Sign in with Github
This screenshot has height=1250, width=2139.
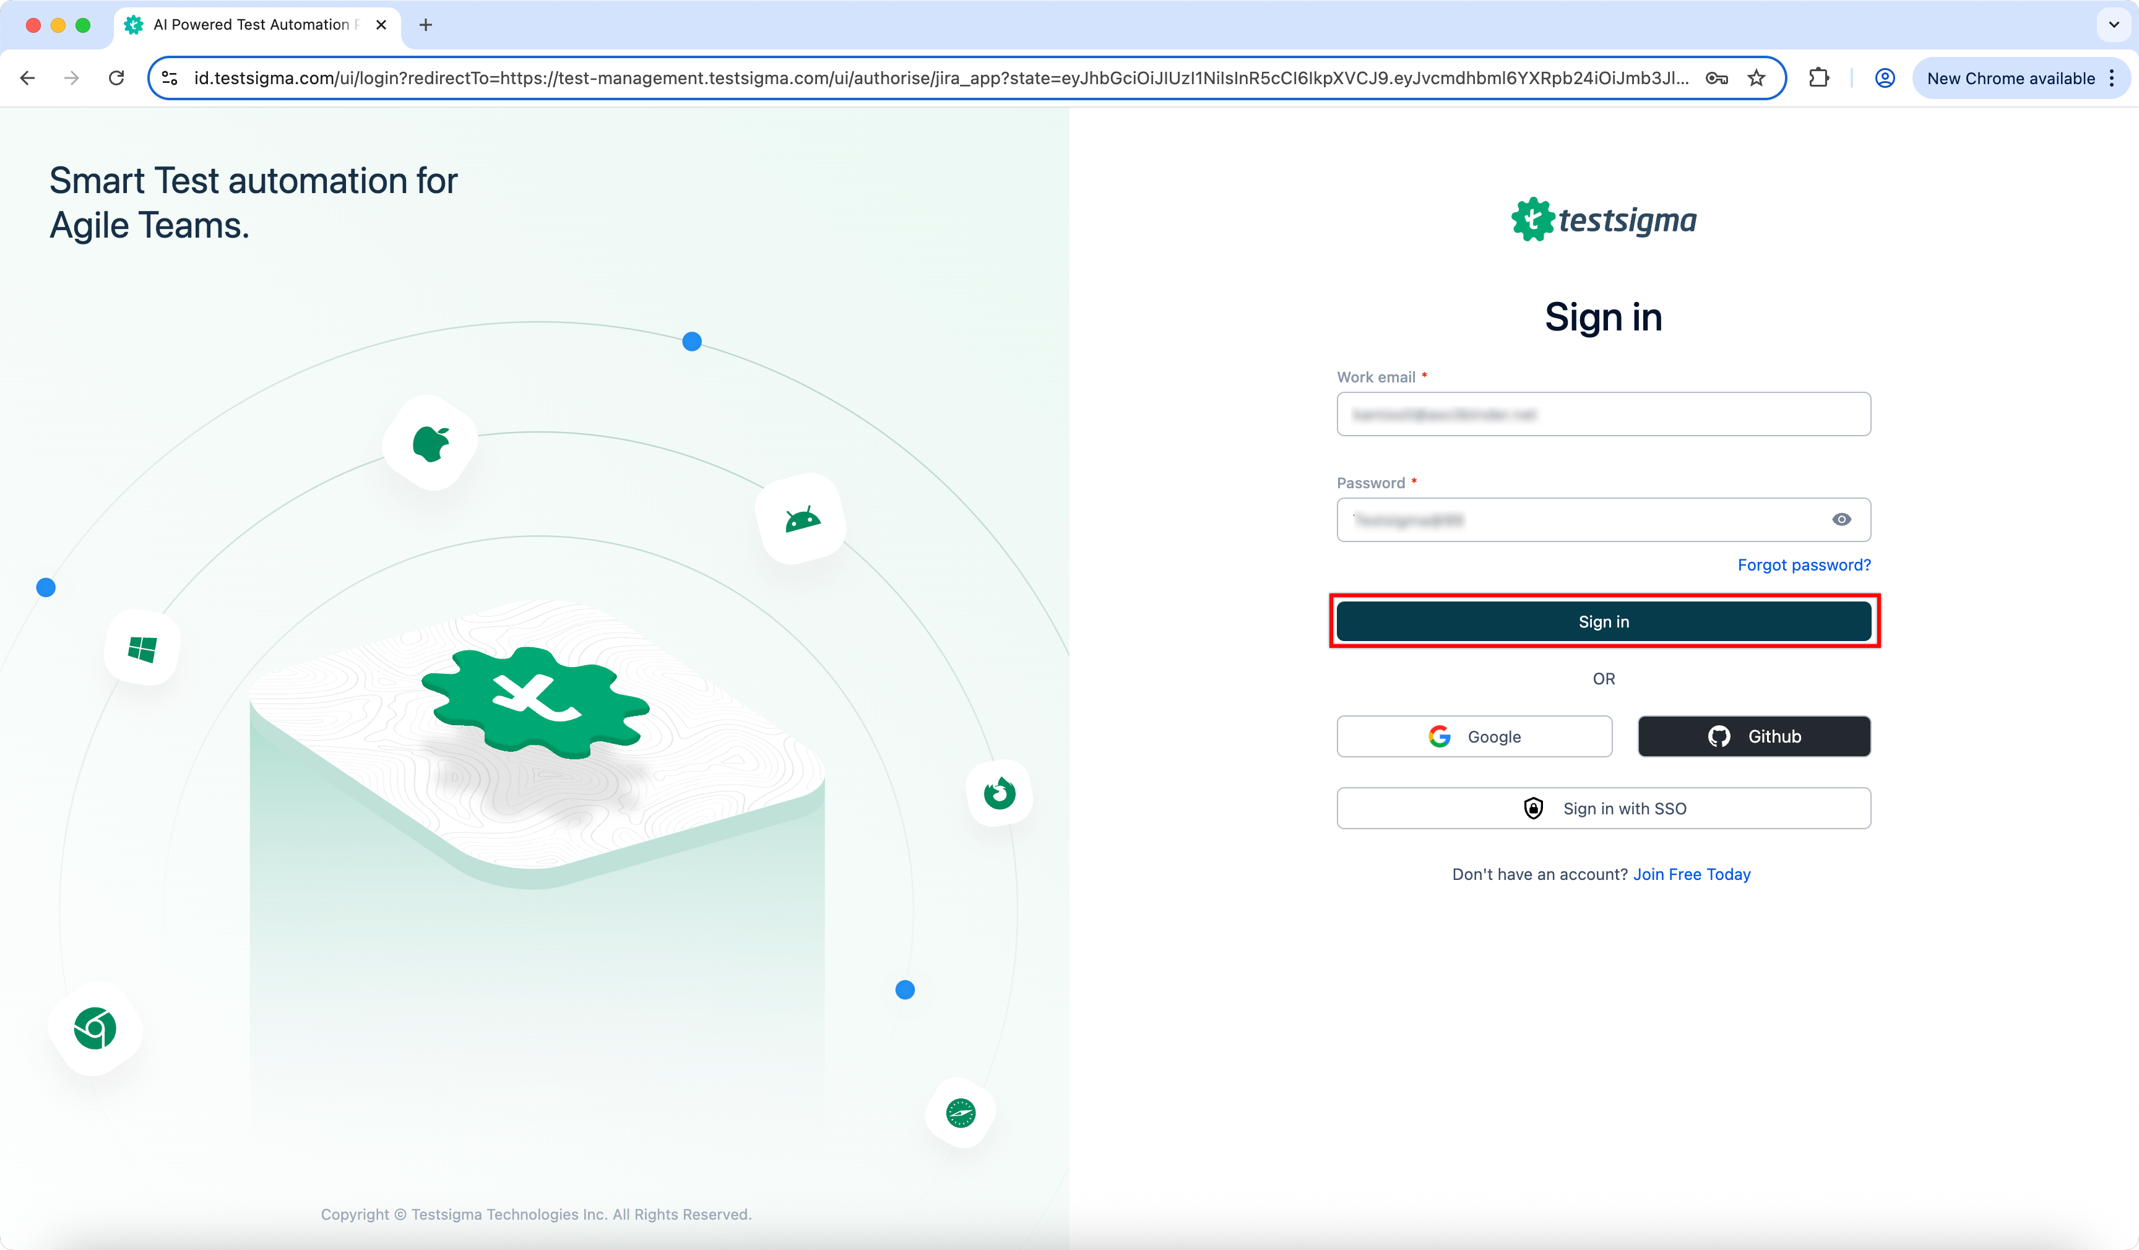[x=1753, y=736]
